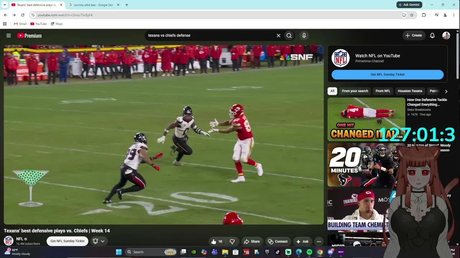Open a new browser tab
The height and width of the screenshot is (258, 460).
tap(126, 5)
